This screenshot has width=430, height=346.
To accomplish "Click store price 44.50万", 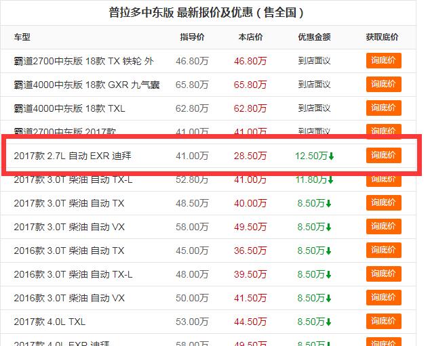I will (250, 322).
